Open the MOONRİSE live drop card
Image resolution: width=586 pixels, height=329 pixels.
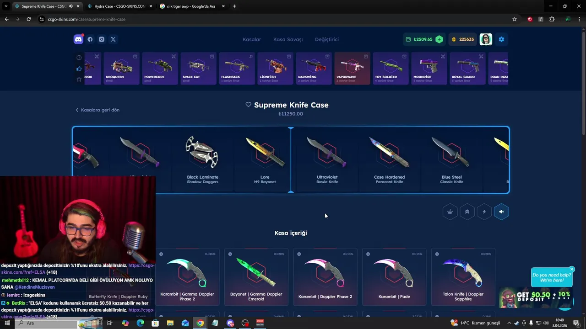coord(429,68)
